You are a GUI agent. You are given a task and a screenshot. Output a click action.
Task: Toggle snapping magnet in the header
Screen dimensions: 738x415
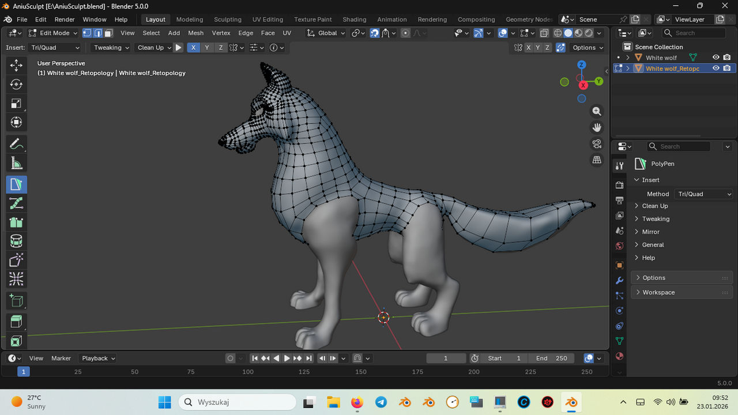pyautogui.click(x=375, y=33)
